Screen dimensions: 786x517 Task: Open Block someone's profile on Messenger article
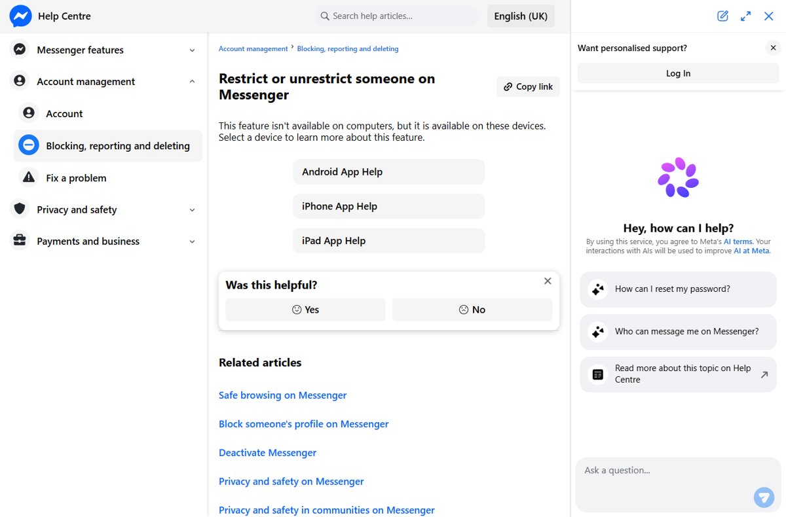(x=303, y=424)
